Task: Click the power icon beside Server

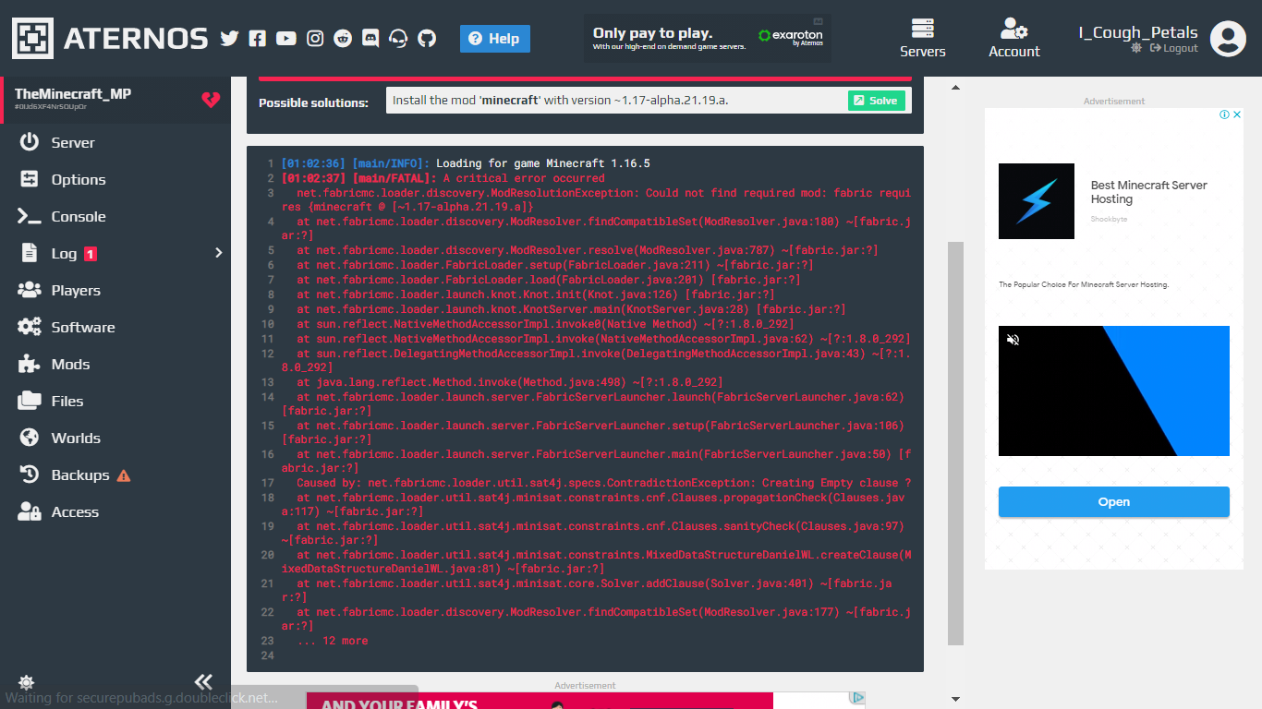Action: pyautogui.click(x=30, y=142)
